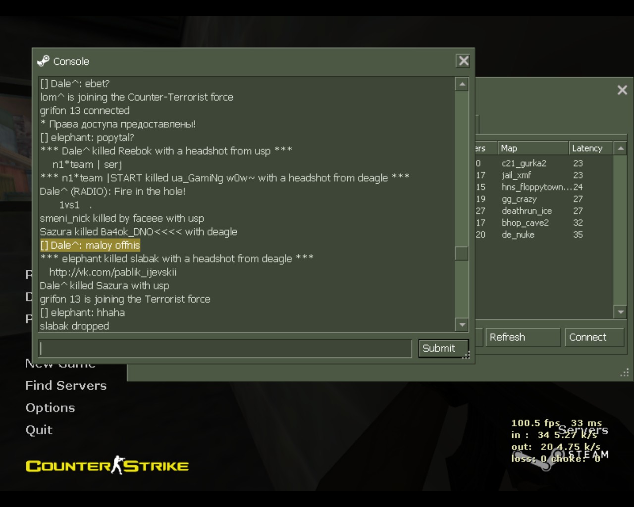The height and width of the screenshot is (507, 634).
Task: Sort servers by Map column
Action: pyautogui.click(x=532, y=148)
